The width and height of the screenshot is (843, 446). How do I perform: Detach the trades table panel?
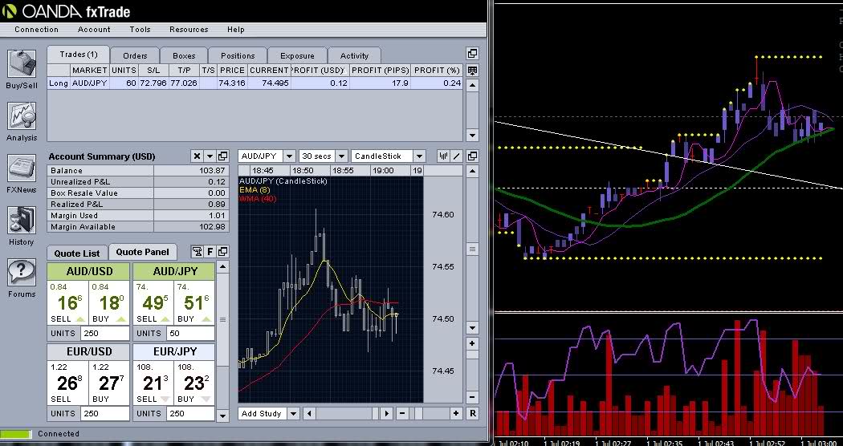(x=472, y=53)
